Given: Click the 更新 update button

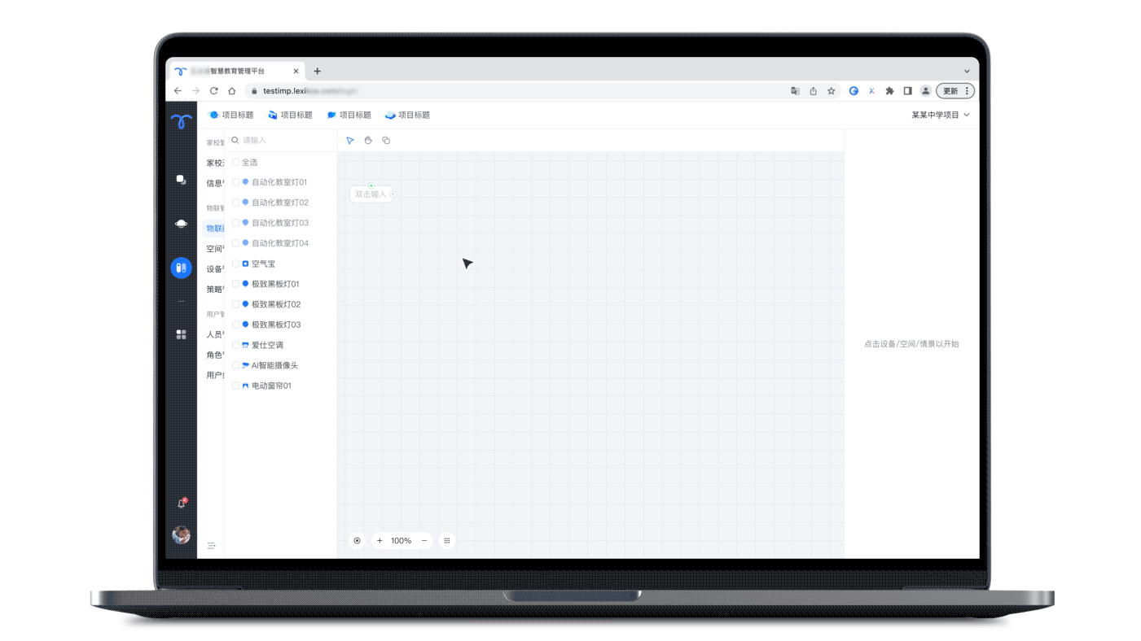Looking at the screenshot, I should point(950,91).
